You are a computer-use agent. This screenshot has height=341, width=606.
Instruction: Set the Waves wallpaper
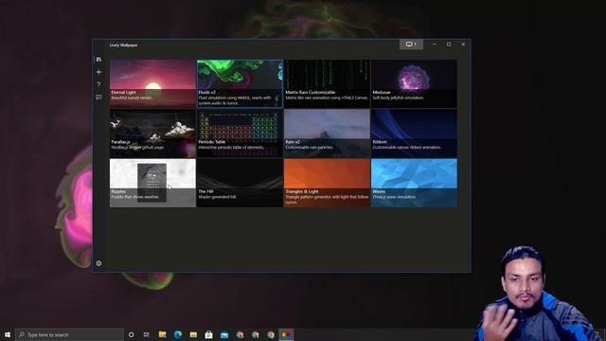[x=414, y=183]
